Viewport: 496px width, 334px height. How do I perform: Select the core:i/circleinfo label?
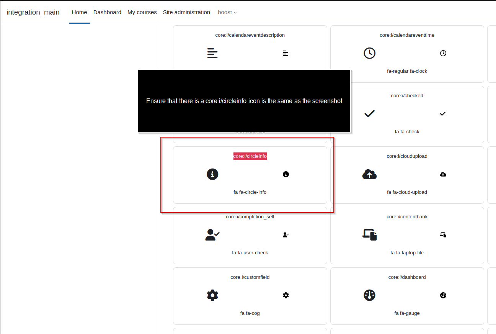click(250, 156)
